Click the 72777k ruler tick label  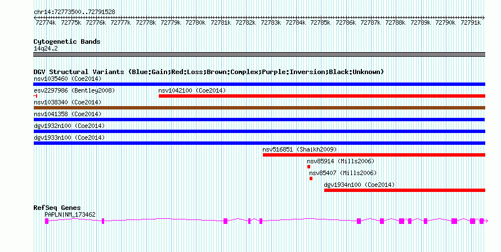[120, 22]
